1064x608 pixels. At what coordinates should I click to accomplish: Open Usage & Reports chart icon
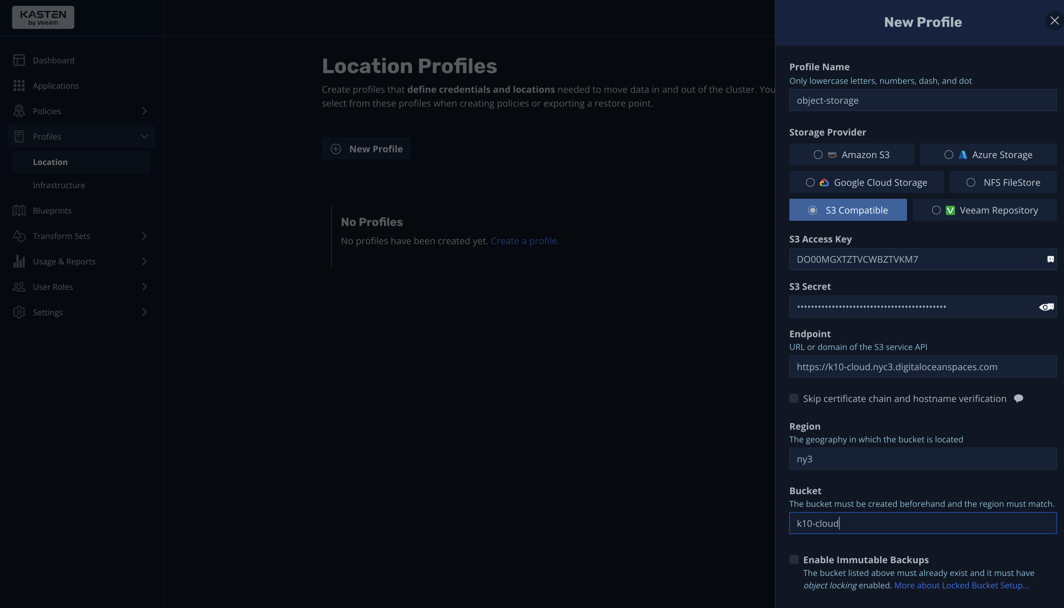coord(19,261)
